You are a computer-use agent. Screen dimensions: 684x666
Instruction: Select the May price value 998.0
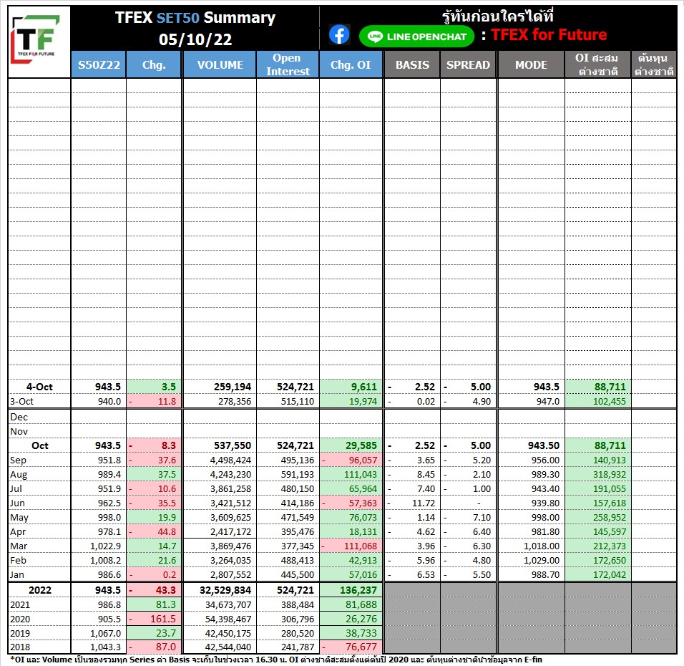pyautogui.click(x=109, y=518)
